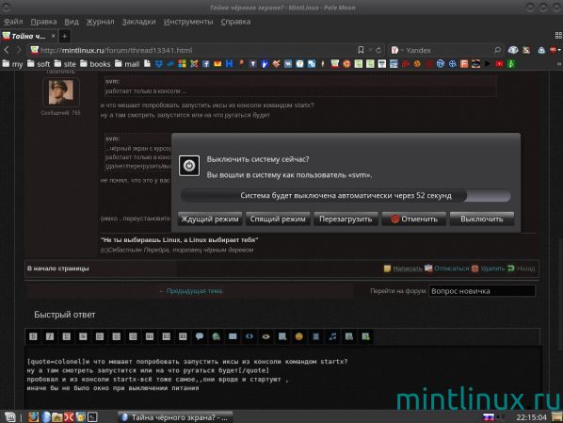Screen dimensions: 563x423
Task: Click the music note audio icon in the editor
Action: (333, 336)
